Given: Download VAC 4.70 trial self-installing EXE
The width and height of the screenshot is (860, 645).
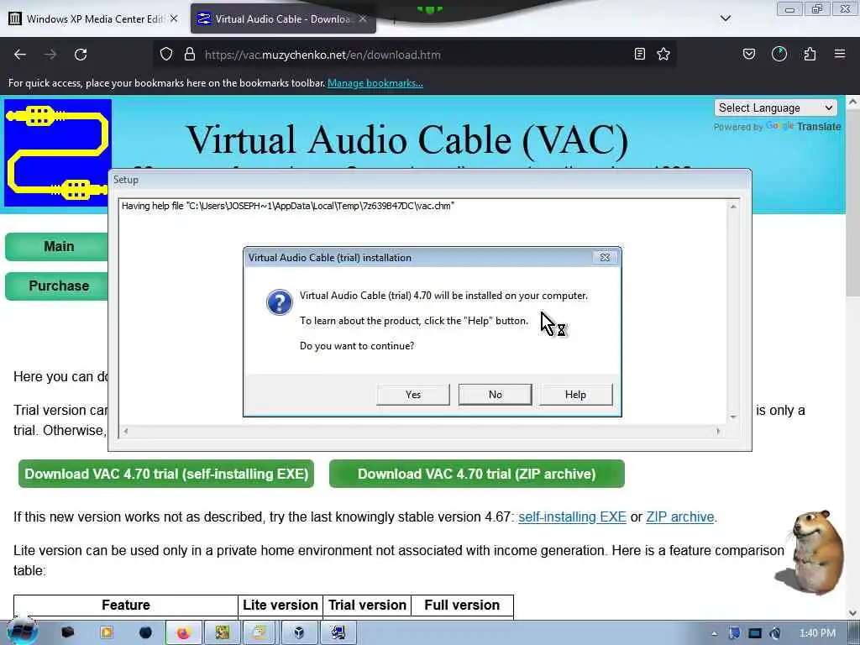Looking at the screenshot, I should point(166,474).
